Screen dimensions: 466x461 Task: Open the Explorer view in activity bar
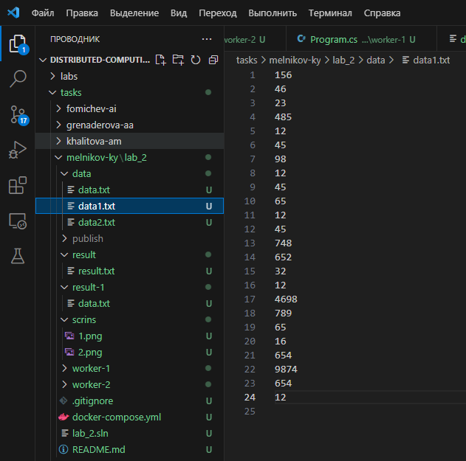[17, 44]
